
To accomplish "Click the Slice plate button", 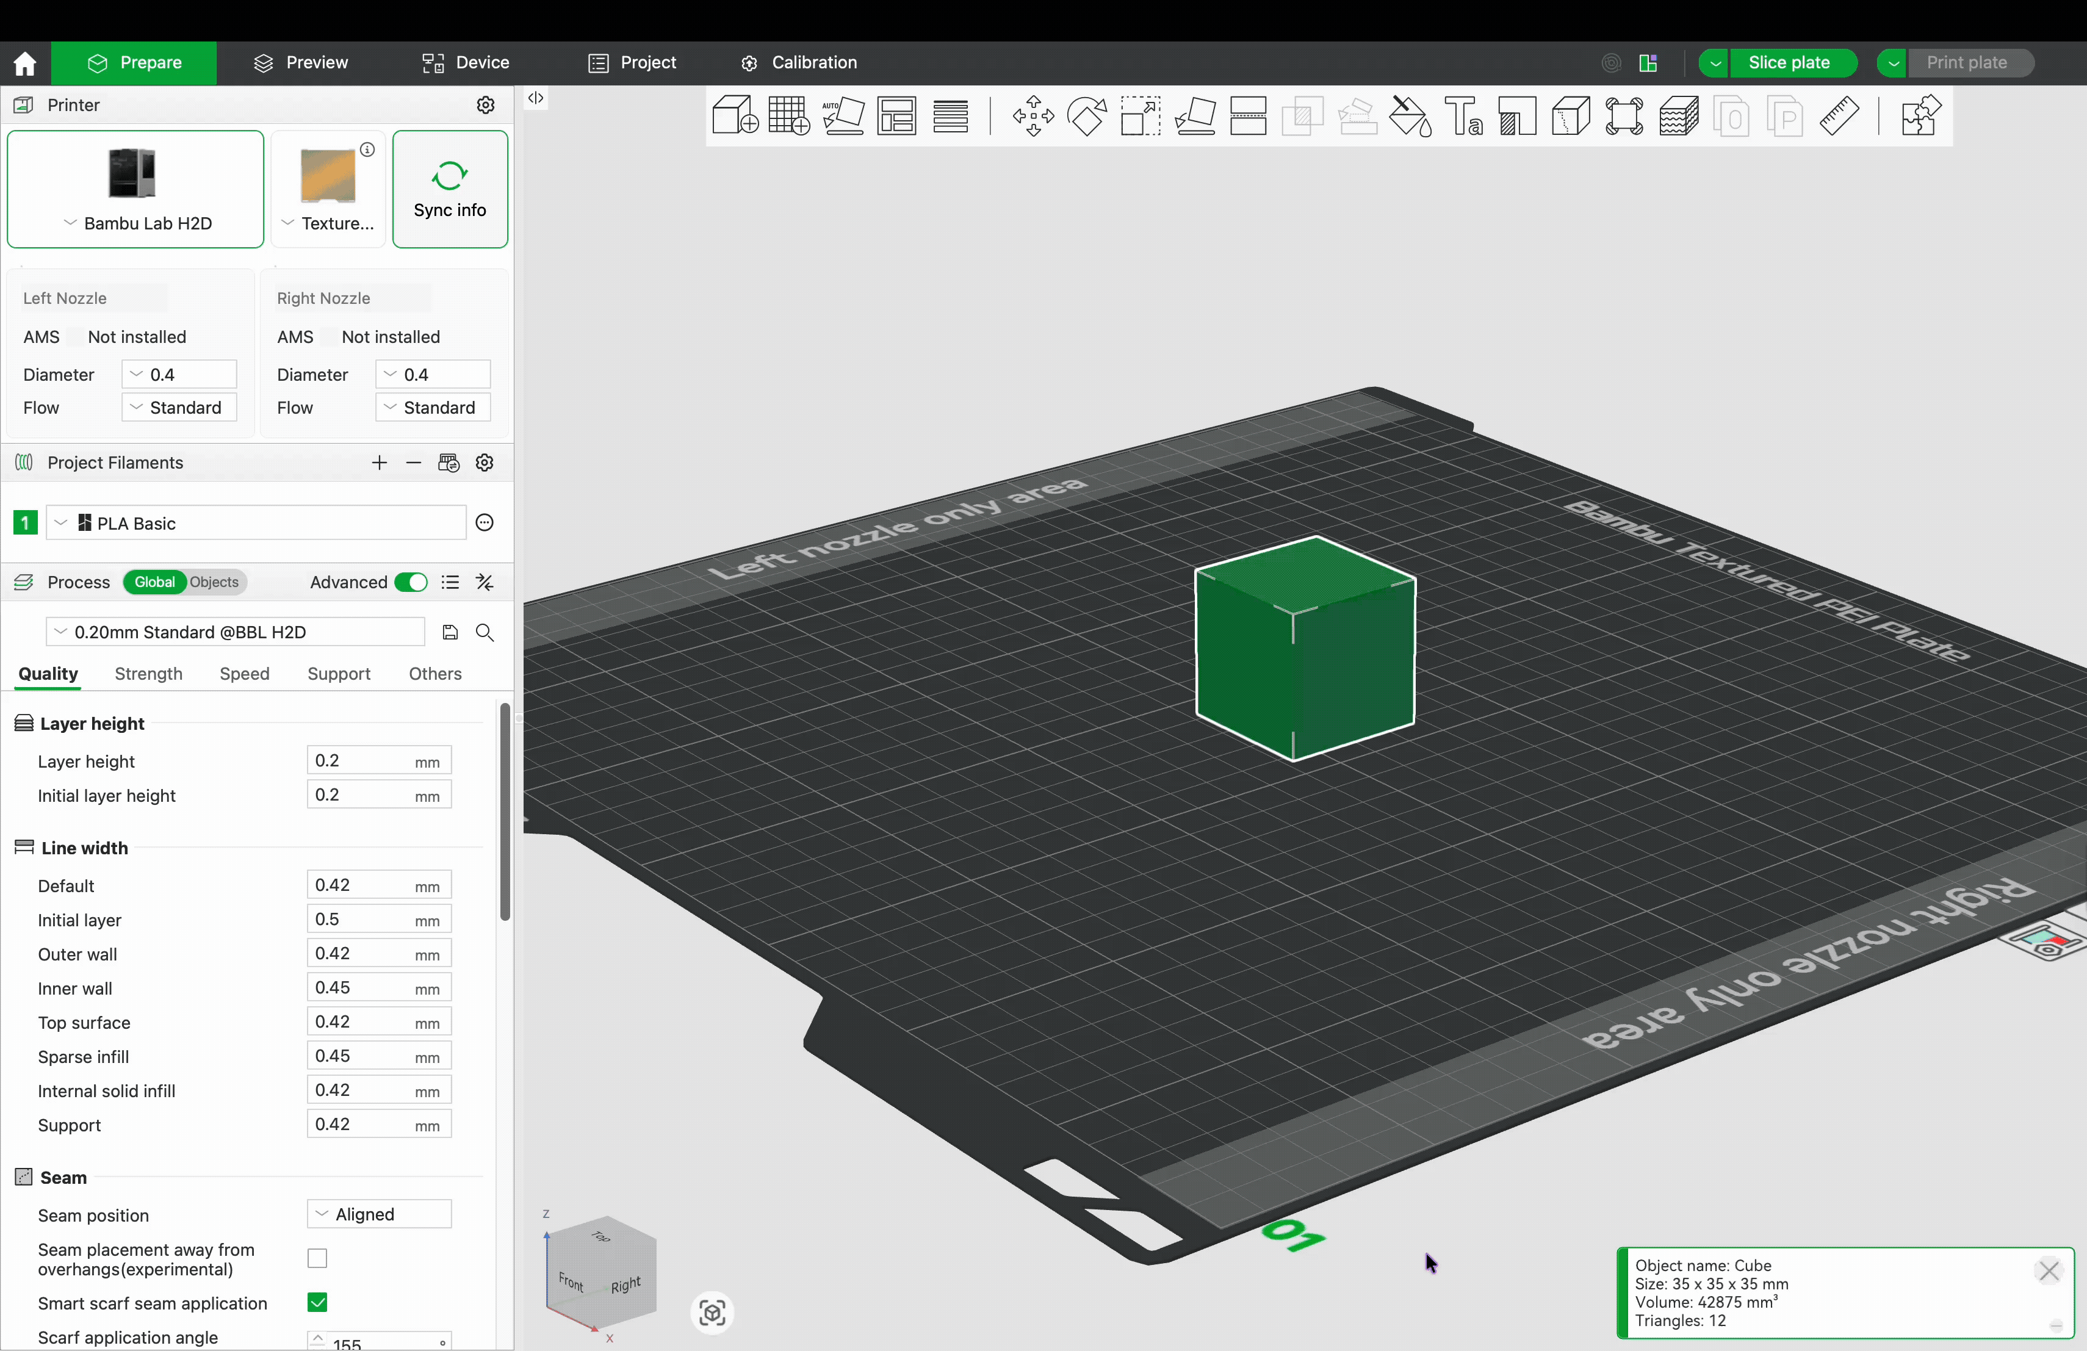I will 1788,62.
